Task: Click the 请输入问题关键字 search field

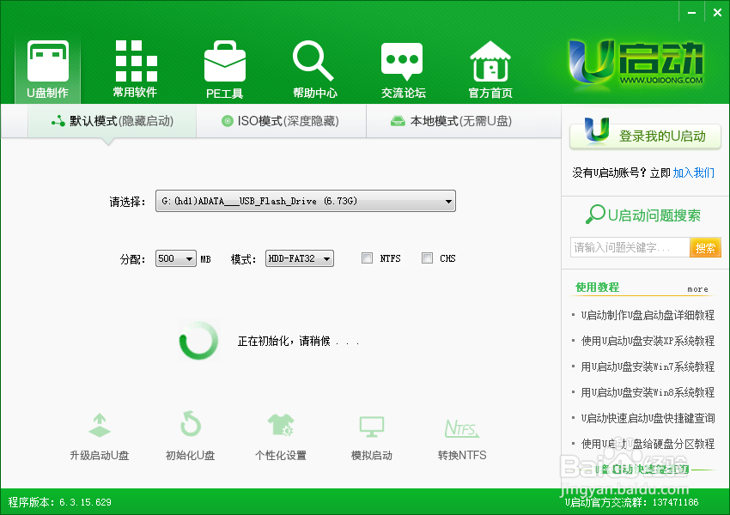Action: (x=630, y=247)
